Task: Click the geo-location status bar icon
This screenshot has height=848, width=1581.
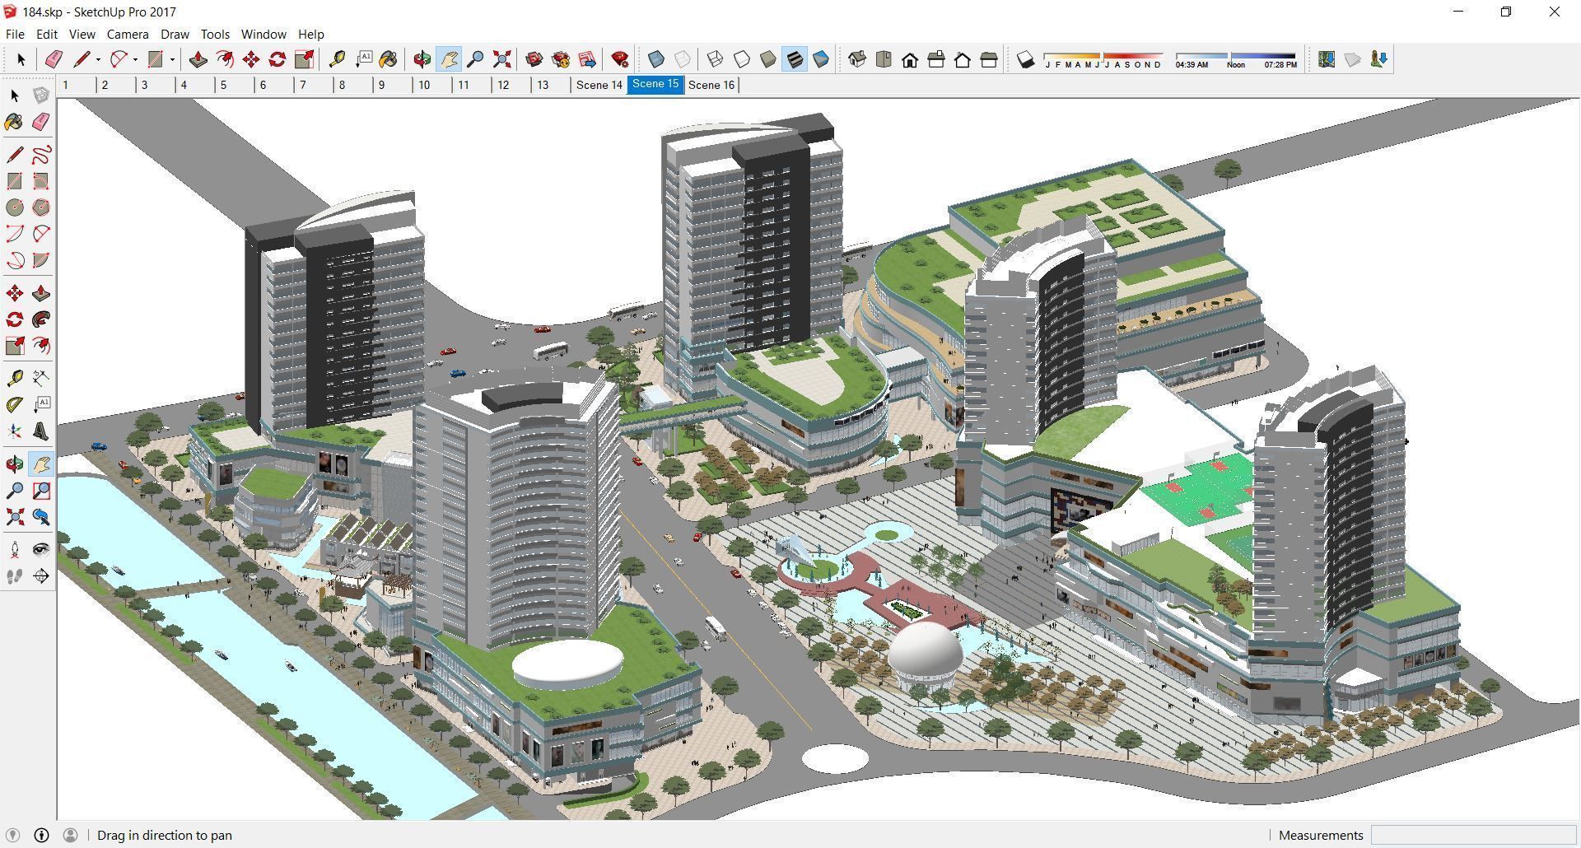Action: pyautogui.click(x=12, y=835)
